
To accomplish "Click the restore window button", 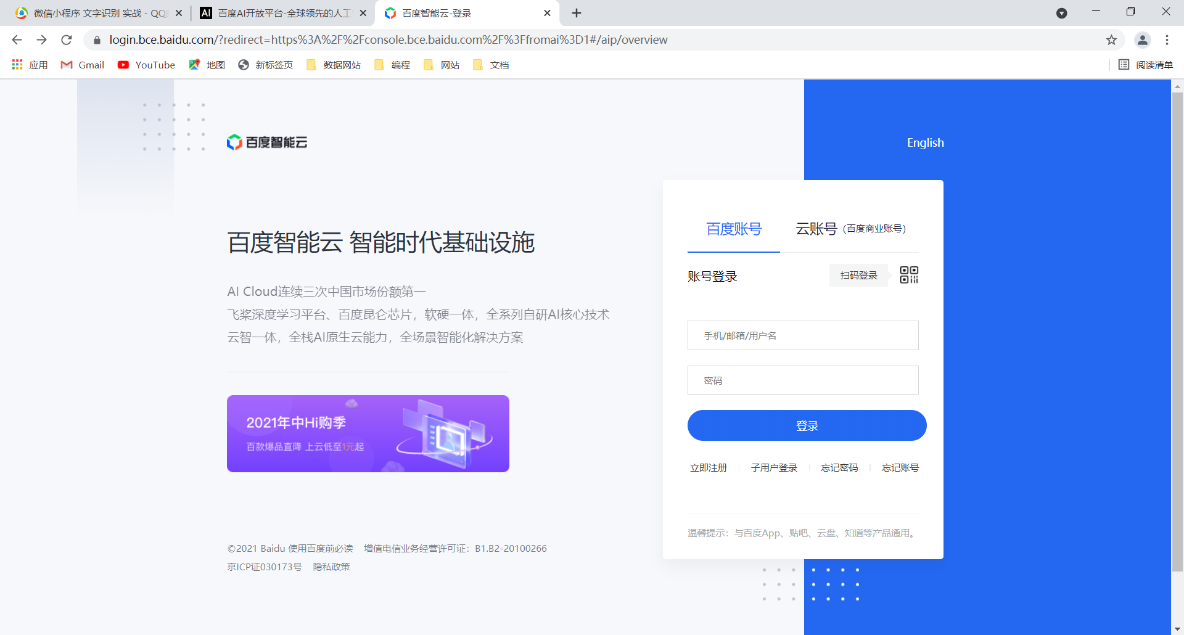I will pyautogui.click(x=1130, y=12).
